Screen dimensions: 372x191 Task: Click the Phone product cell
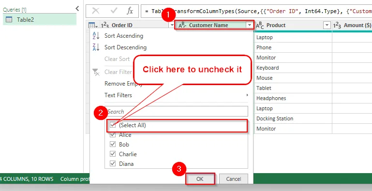click(293, 47)
